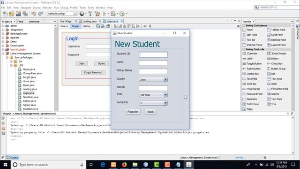The width and height of the screenshot is (300, 169).
Task: Click the Output button in status bar
Action: (x=12, y=158)
